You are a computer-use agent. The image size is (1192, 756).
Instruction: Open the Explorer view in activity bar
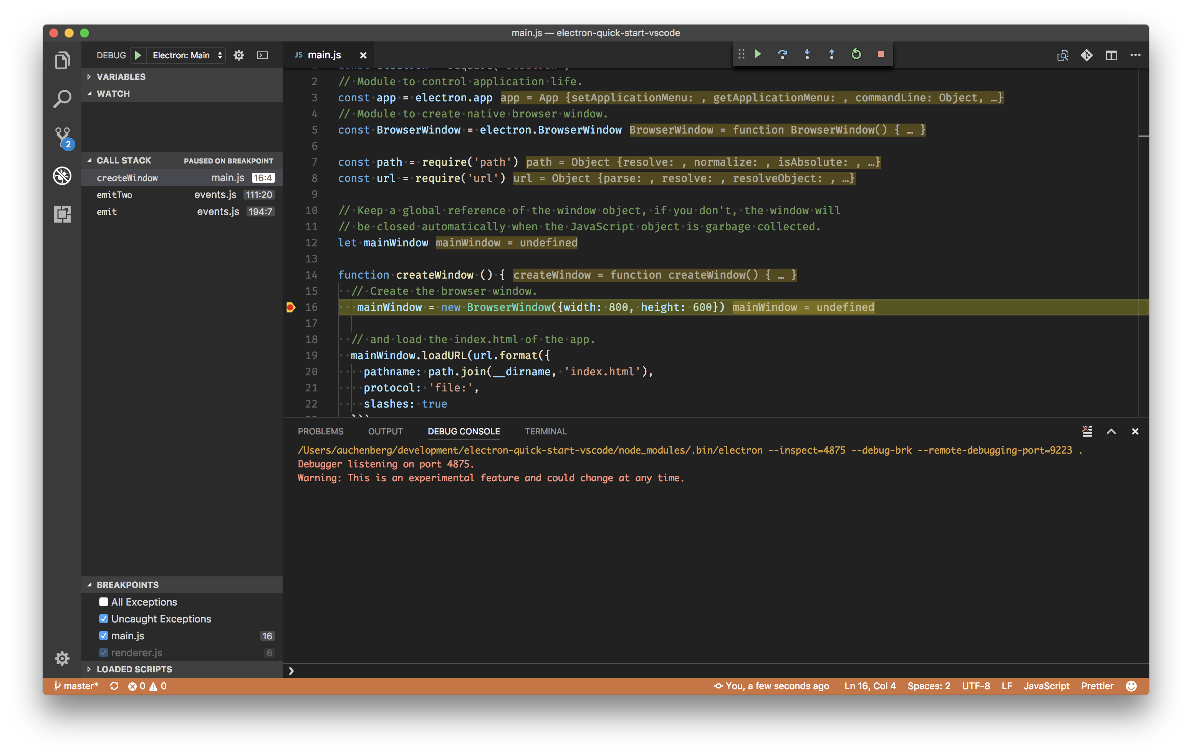tap(62, 61)
